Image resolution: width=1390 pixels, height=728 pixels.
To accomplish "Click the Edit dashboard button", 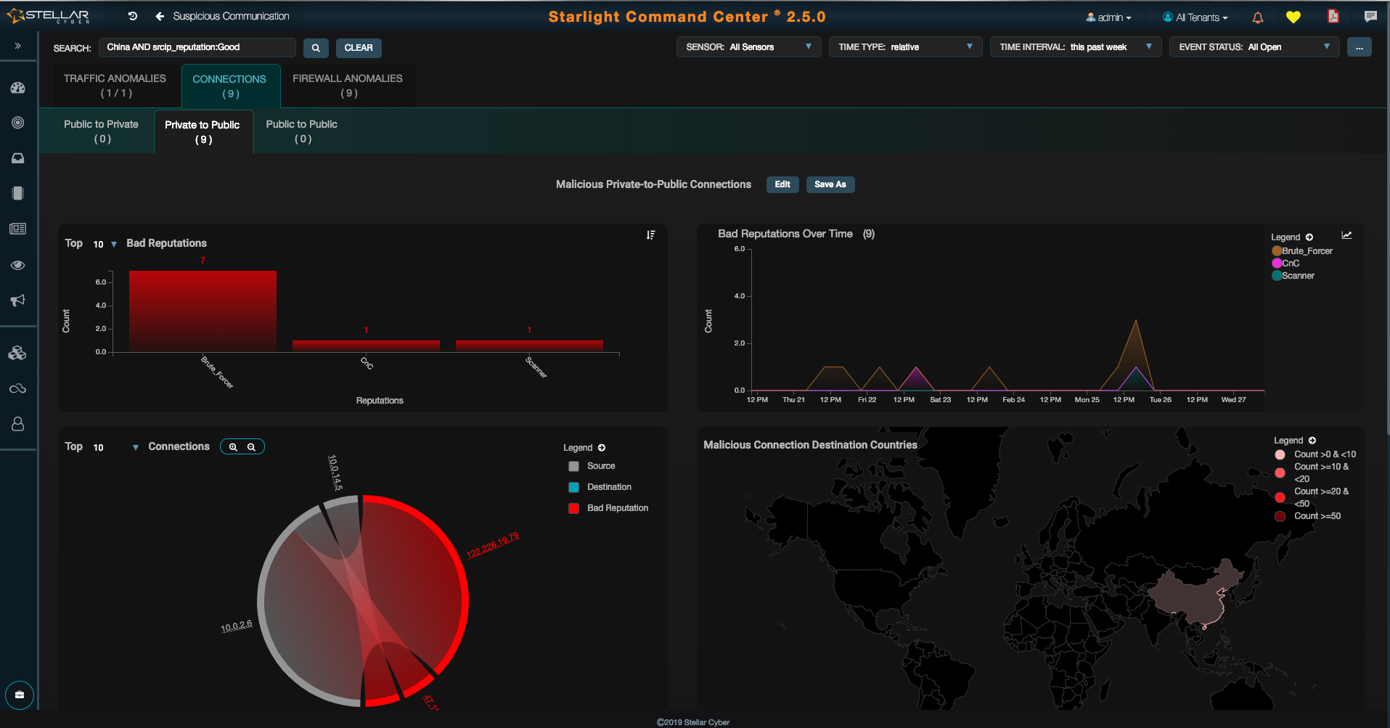I will pyautogui.click(x=782, y=184).
